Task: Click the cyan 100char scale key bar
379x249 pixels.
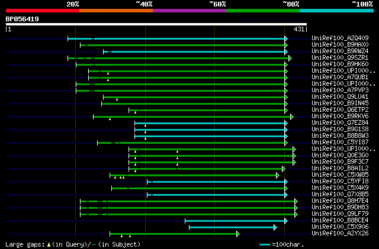Action: (265, 245)
